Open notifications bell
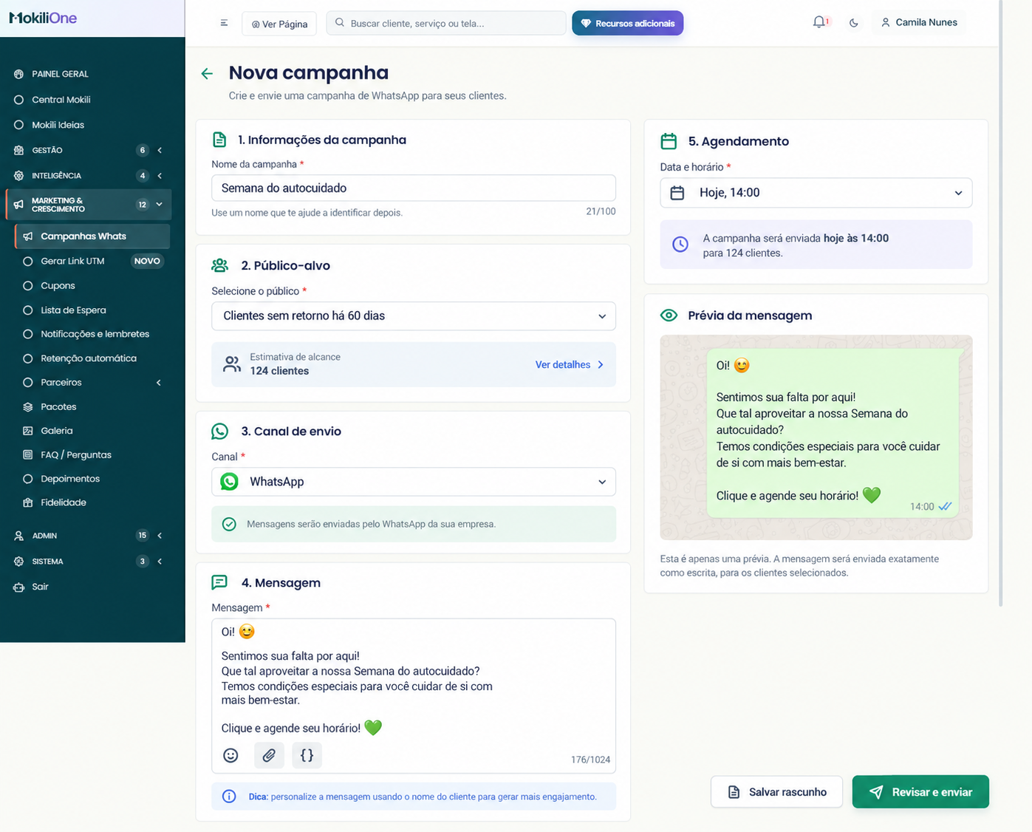1032x832 pixels. [819, 22]
